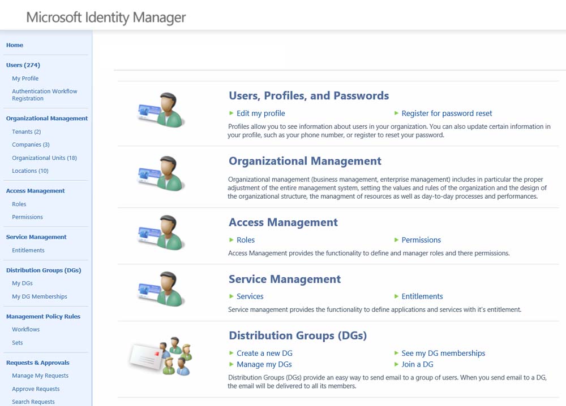This screenshot has width=566, height=406.
Task: Click the Entitlements link in main content
Action: pyautogui.click(x=422, y=296)
